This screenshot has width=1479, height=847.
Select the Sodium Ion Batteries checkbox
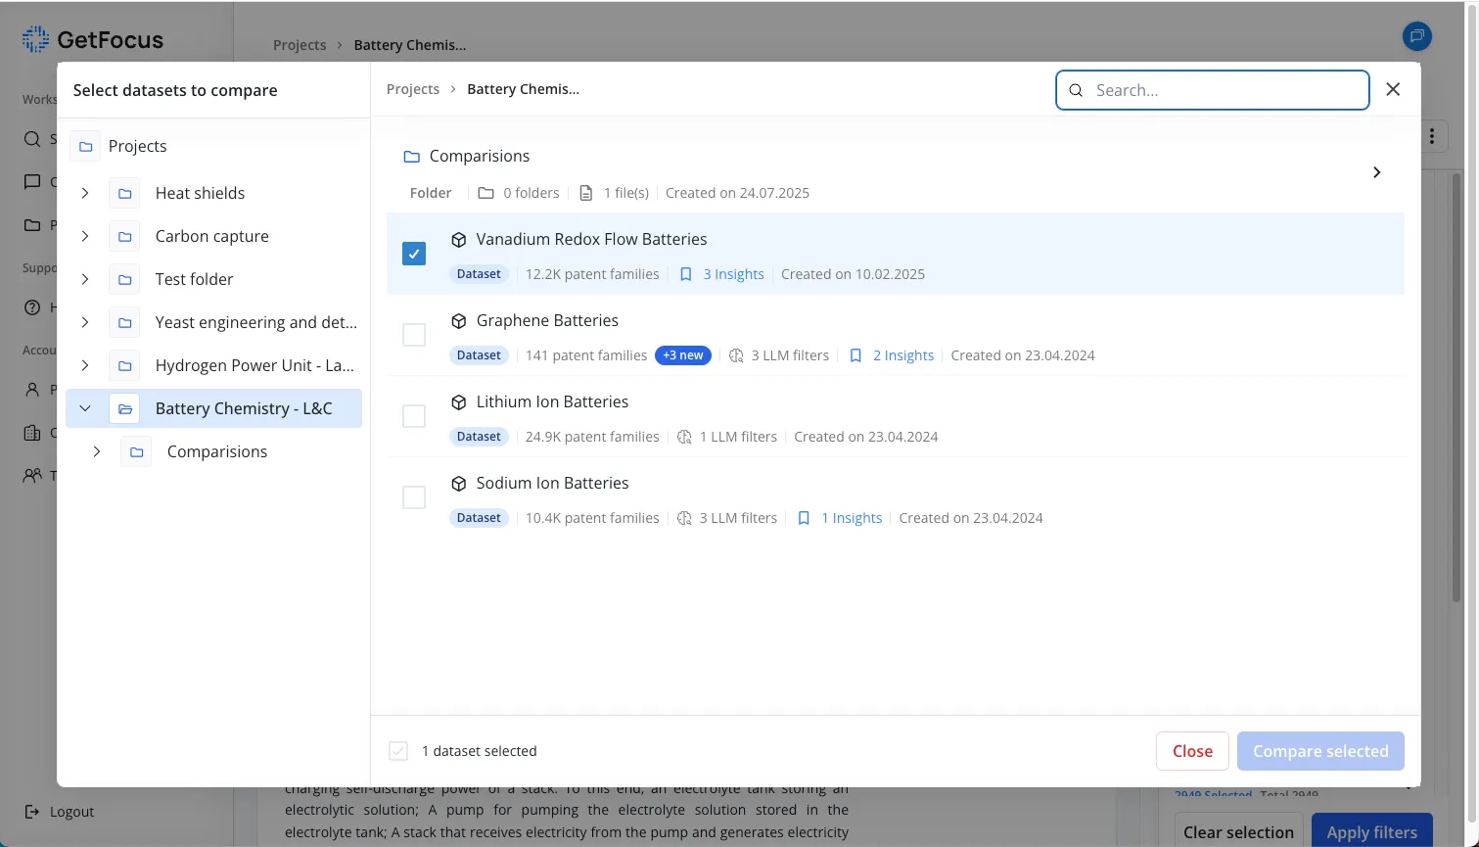414,497
